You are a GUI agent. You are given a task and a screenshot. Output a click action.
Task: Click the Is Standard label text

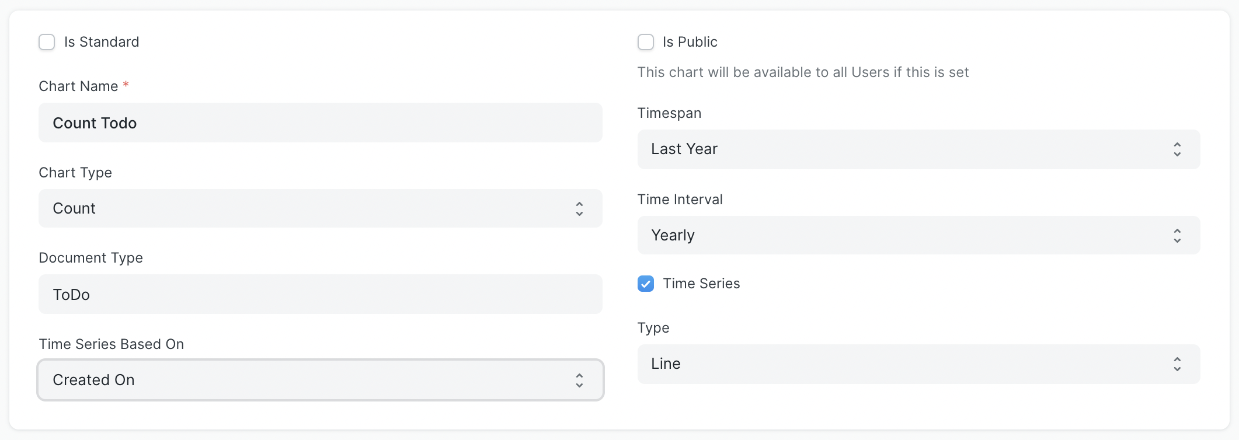[102, 41]
